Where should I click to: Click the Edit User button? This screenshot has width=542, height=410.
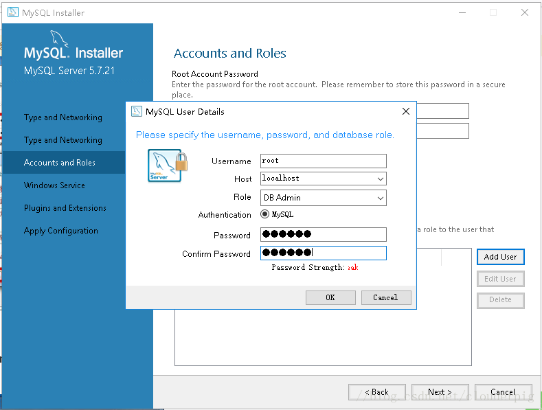501,279
